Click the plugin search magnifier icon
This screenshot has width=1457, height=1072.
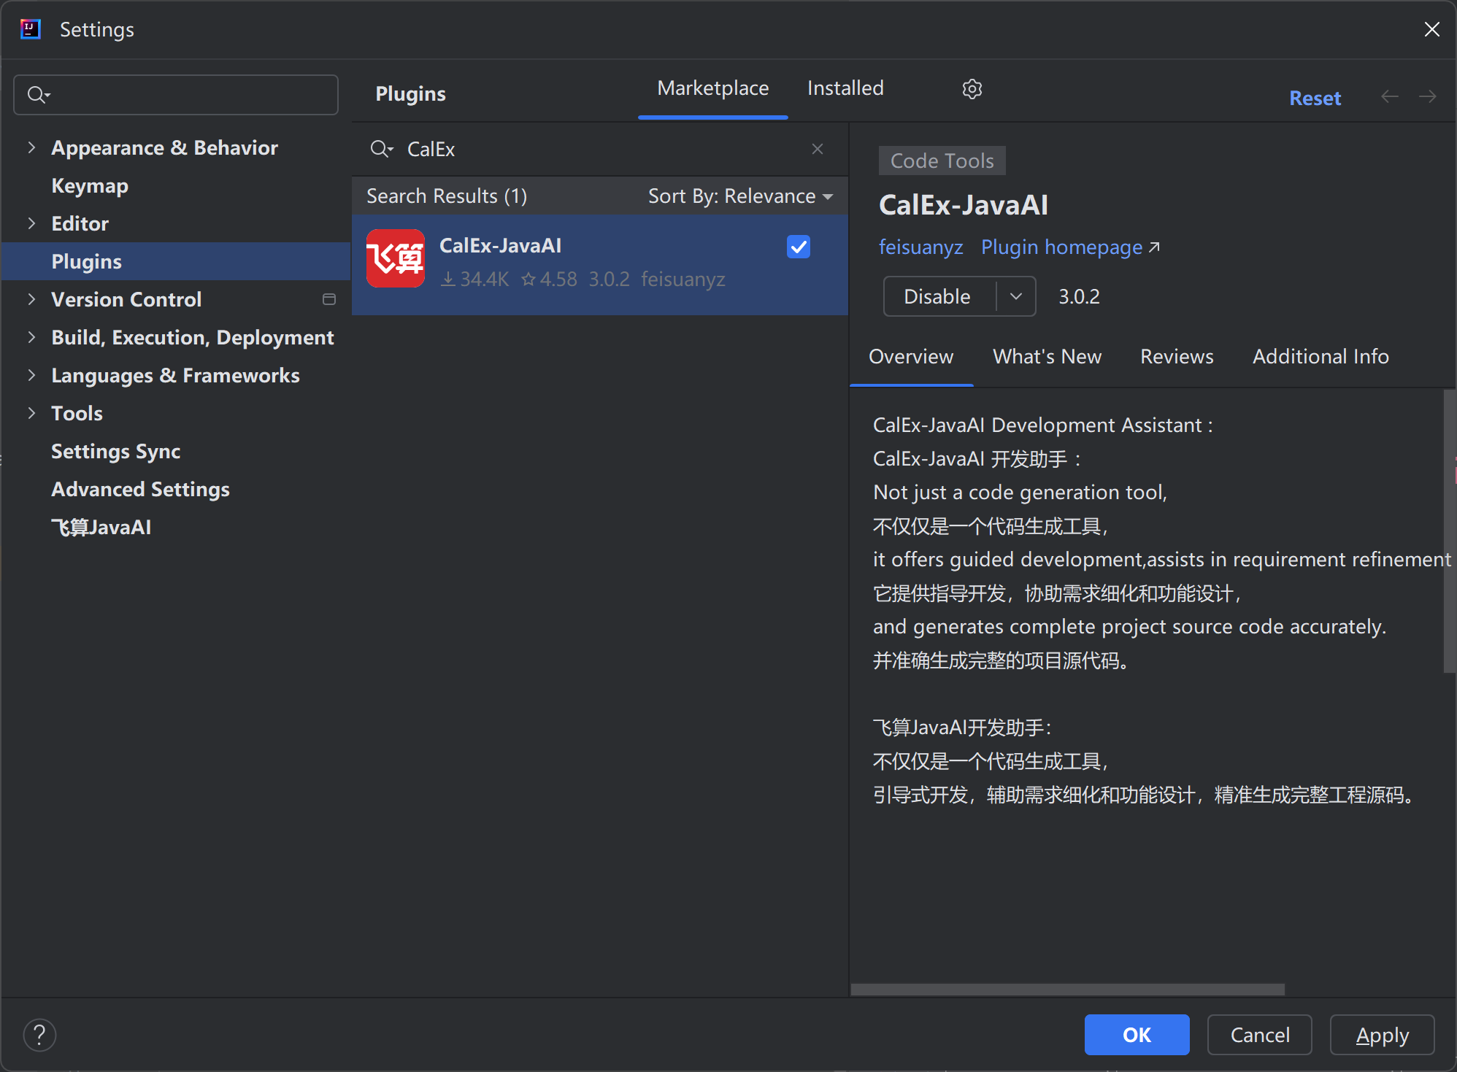tap(380, 149)
